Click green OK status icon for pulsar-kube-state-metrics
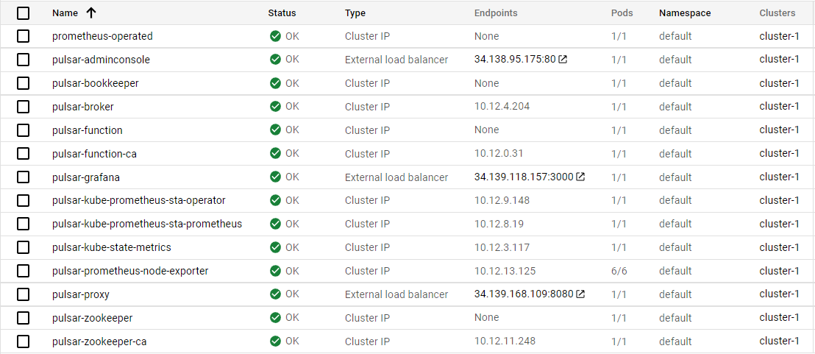Viewport: 815px width, 354px height. tap(276, 247)
